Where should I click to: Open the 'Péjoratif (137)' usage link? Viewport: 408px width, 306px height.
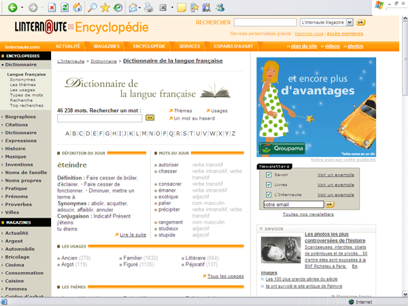201,265
